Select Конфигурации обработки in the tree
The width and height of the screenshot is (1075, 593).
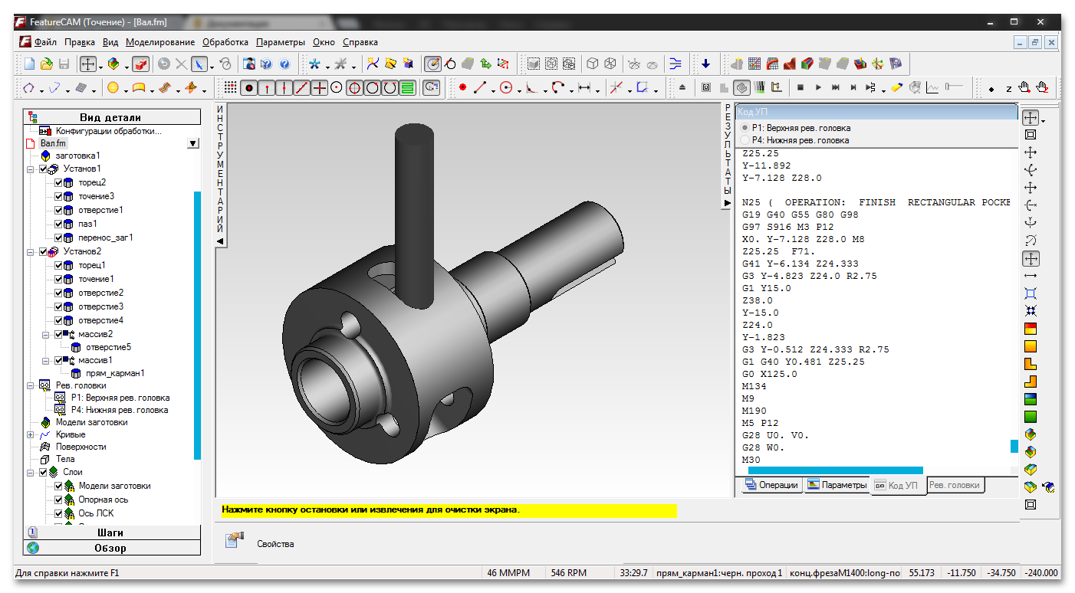point(108,131)
